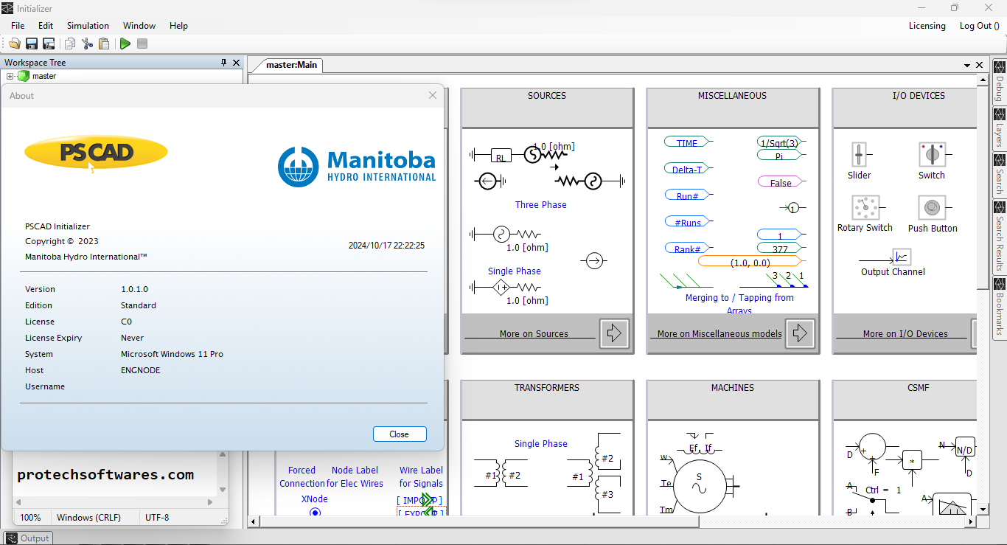
Task: Click the Windows (CRLF) status bar entry
Action: pyautogui.click(x=88, y=518)
